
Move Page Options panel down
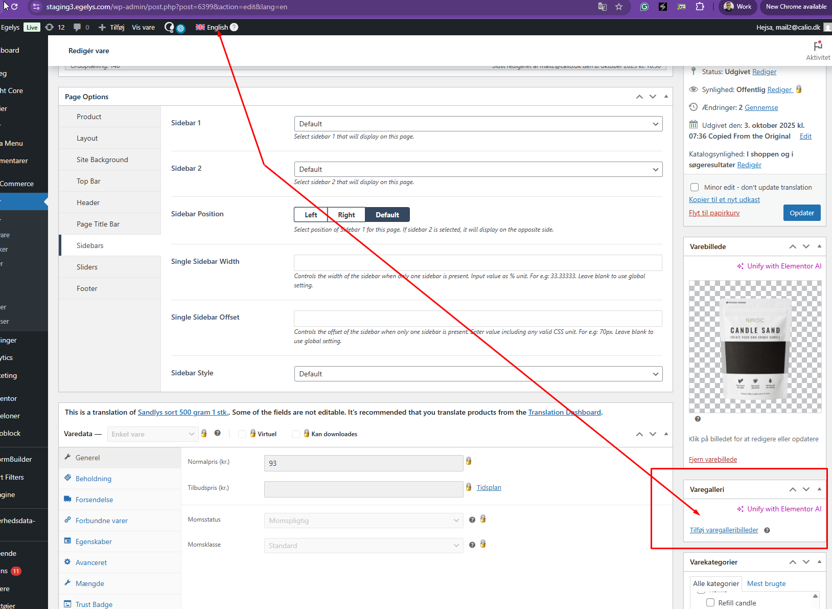point(653,97)
